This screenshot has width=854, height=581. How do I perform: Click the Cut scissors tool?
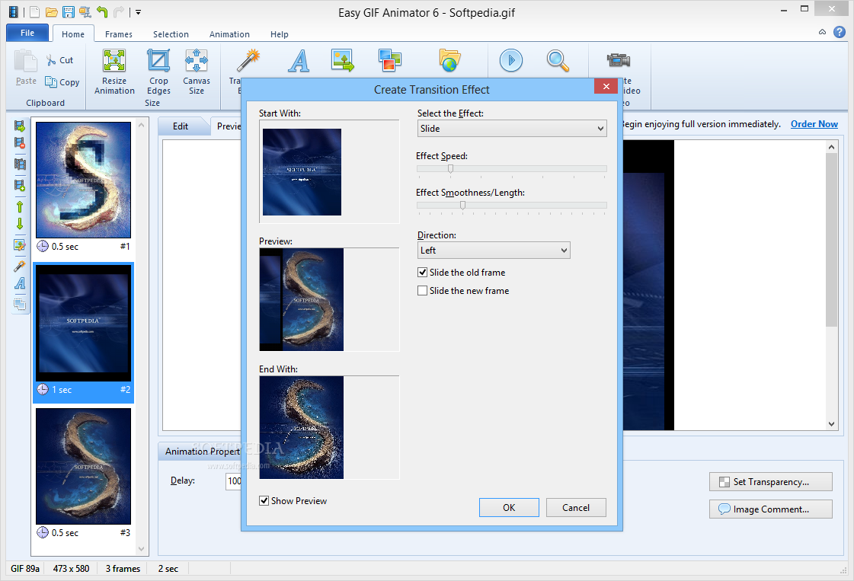(x=59, y=60)
